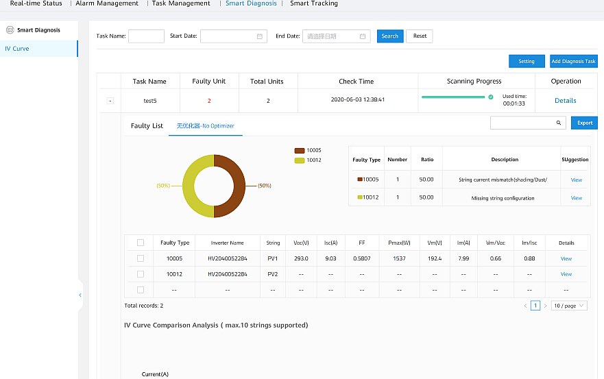
Task: Go to previous page arrow in pagination
Action: (x=525, y=306)
